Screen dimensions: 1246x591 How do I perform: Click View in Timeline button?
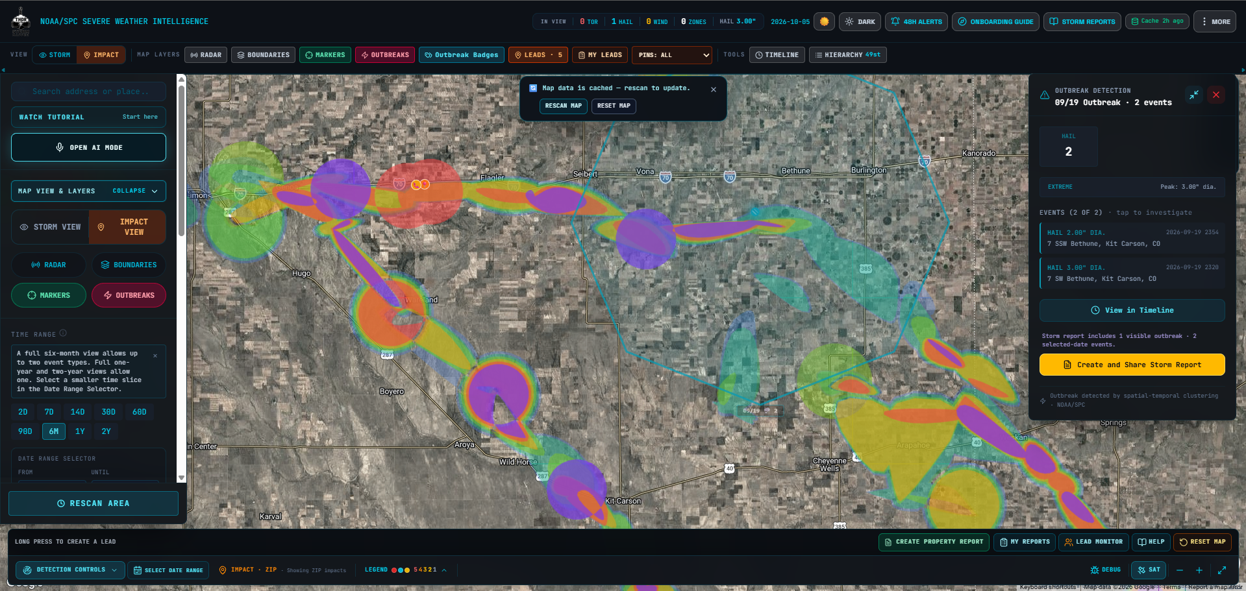[x=1132, y=310]
